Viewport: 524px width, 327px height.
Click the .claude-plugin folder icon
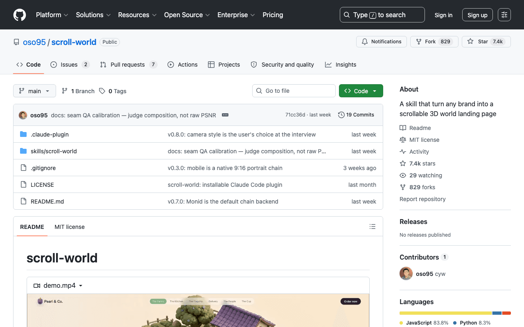tap(23, 134)
